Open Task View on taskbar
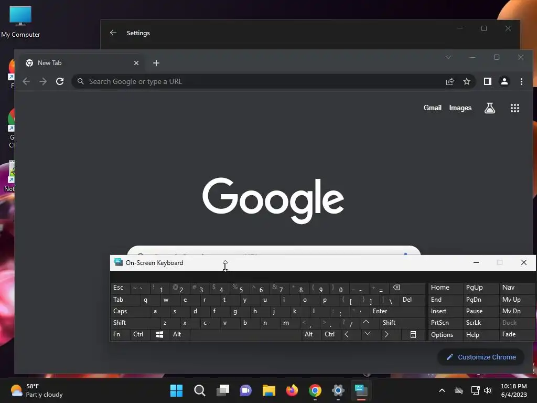The image size is (537, 403). (222, 390)
